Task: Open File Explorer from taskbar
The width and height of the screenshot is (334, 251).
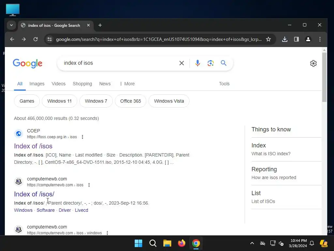Action: tap(167, 243)
